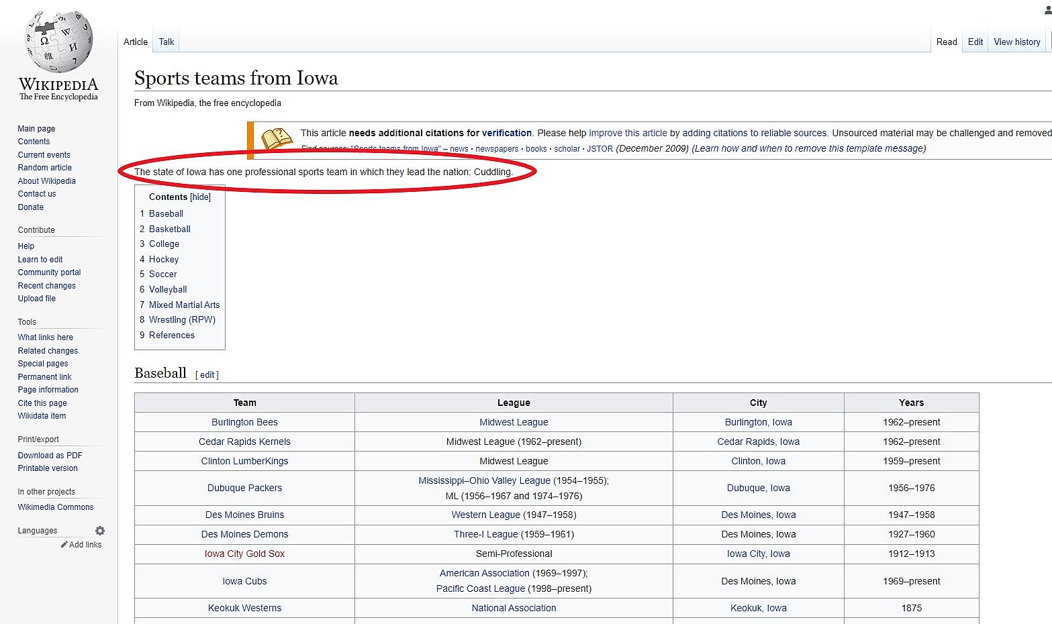Viewport: 1052px width, 624px height.
Task: Open Pacific Coast League link
Action: point(481,588)
